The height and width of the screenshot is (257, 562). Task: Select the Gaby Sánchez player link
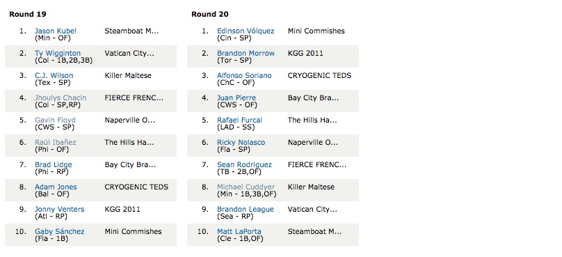pos(60,231)
